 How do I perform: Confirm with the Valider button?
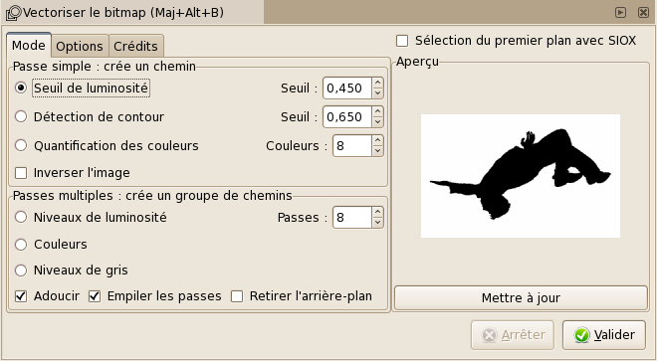point(604,335)
